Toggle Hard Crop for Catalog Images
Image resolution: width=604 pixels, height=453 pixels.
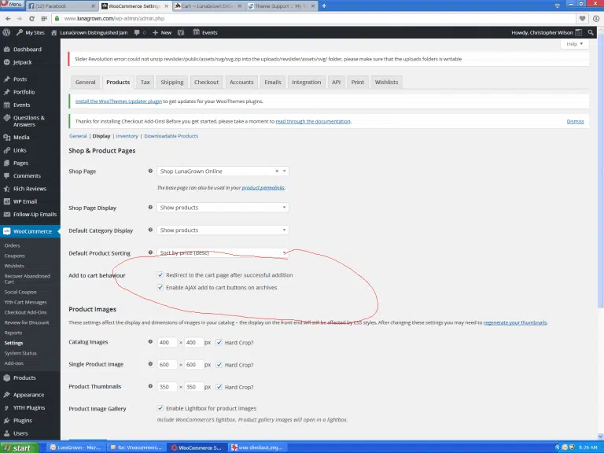coord(219,342)
